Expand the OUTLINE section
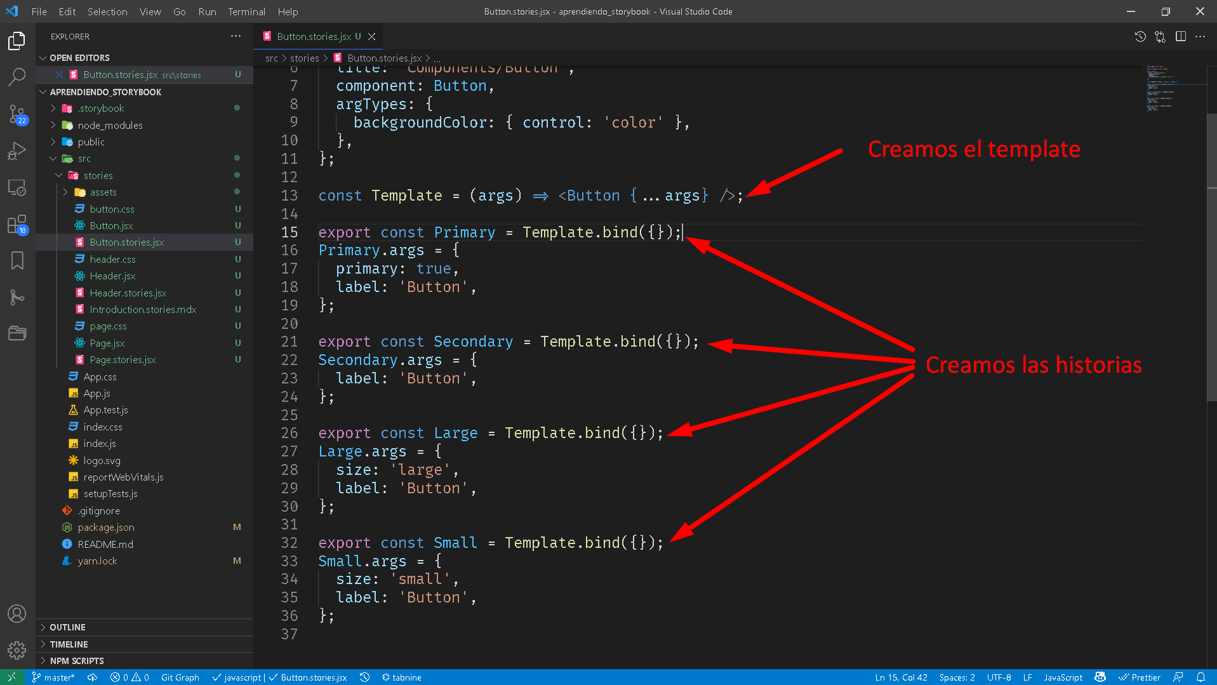Screen dimensions: 1217x685 (67, 627)
